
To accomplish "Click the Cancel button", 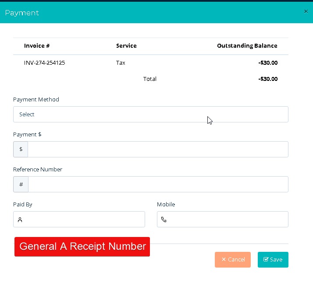I will coord(233,260).
